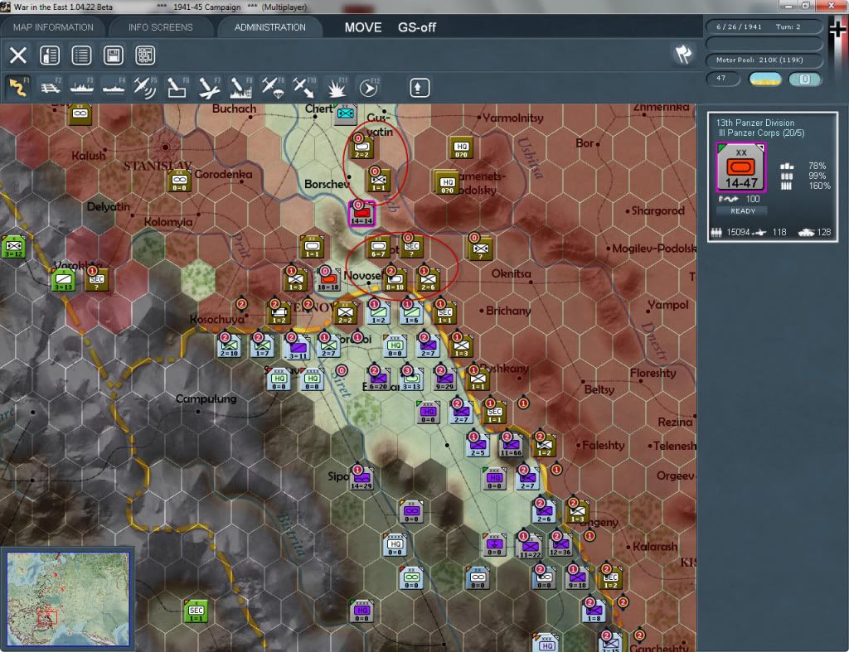The image size is (849, 652).
Task: Select the 14=29 purple unit near Sipot
Action: coord(361,478)
